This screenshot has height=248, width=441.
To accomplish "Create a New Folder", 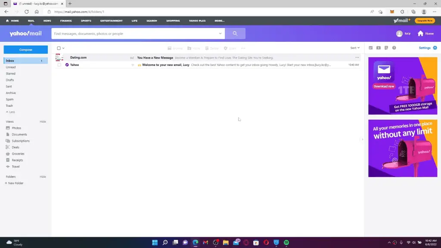I will point(14,183).
